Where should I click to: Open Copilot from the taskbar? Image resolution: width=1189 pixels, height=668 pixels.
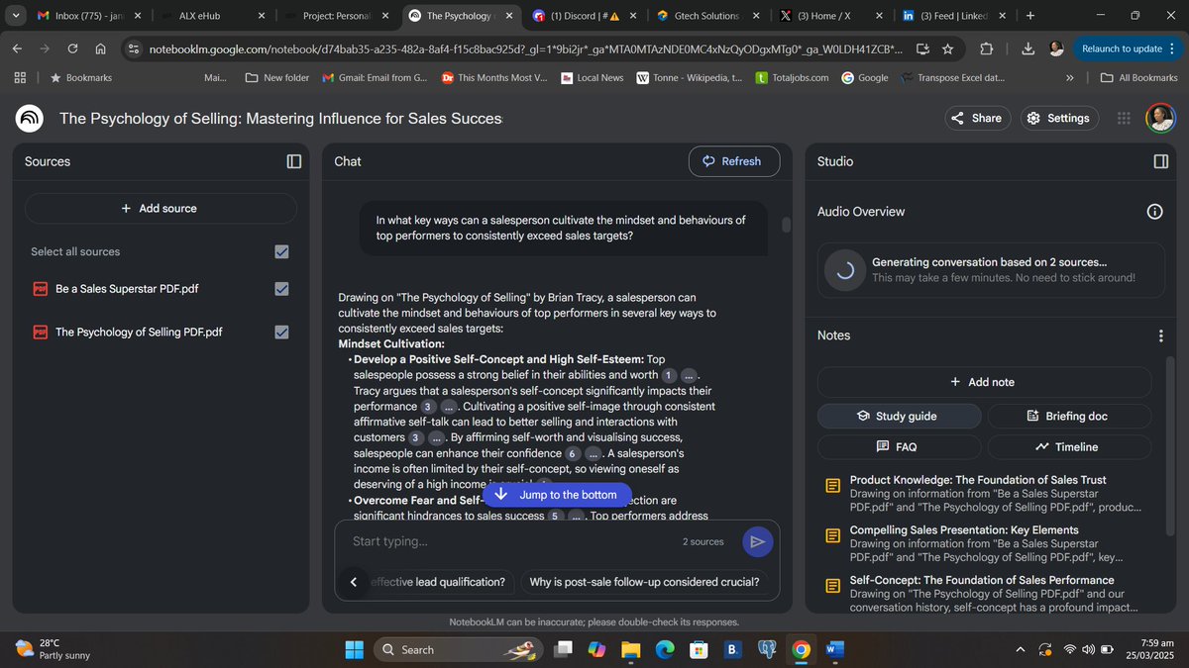pyautogui.click(x=596, y=649)
